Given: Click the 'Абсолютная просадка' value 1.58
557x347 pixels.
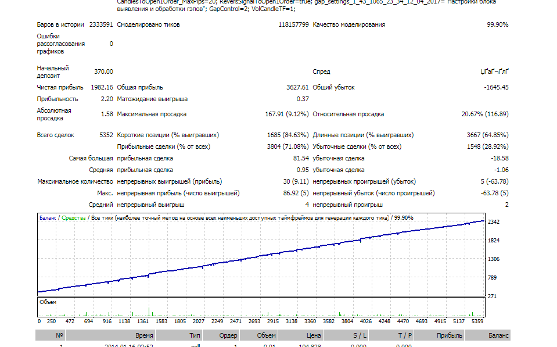Looking at the screenshot, I should [106, 114].
